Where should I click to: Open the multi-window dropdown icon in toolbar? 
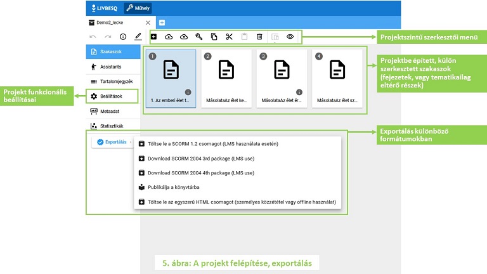pyautogui.click(x=275, y=37)
